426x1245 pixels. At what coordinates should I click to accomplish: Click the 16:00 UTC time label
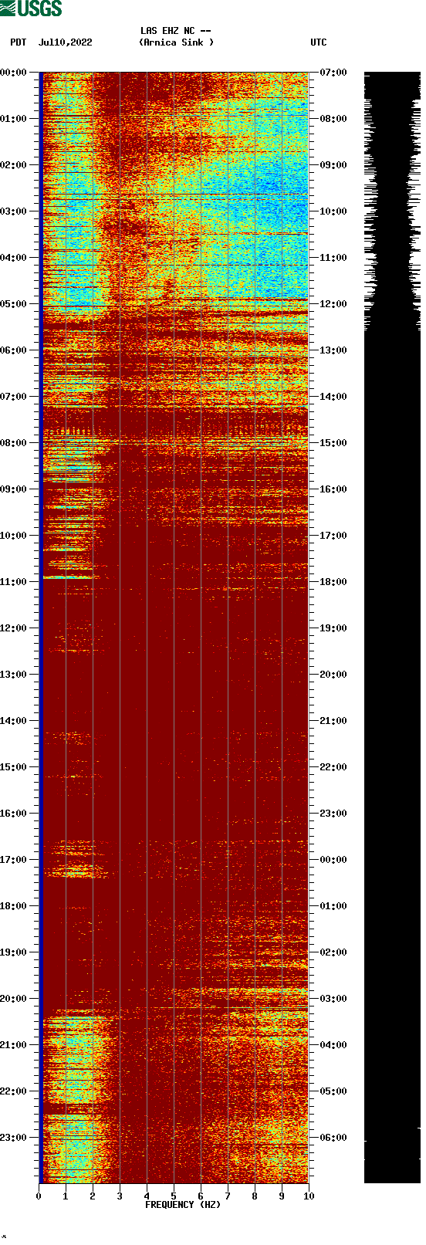[333, 489]
